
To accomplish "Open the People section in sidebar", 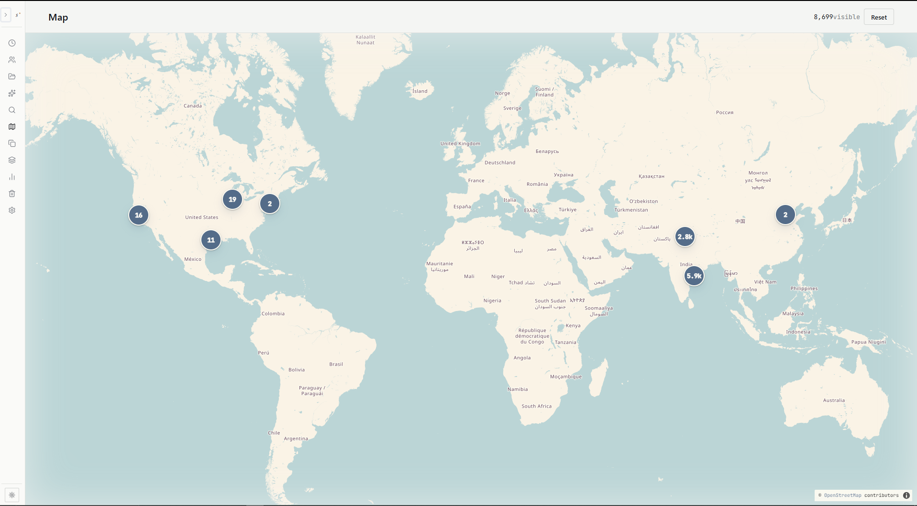I will coord(12,60).
